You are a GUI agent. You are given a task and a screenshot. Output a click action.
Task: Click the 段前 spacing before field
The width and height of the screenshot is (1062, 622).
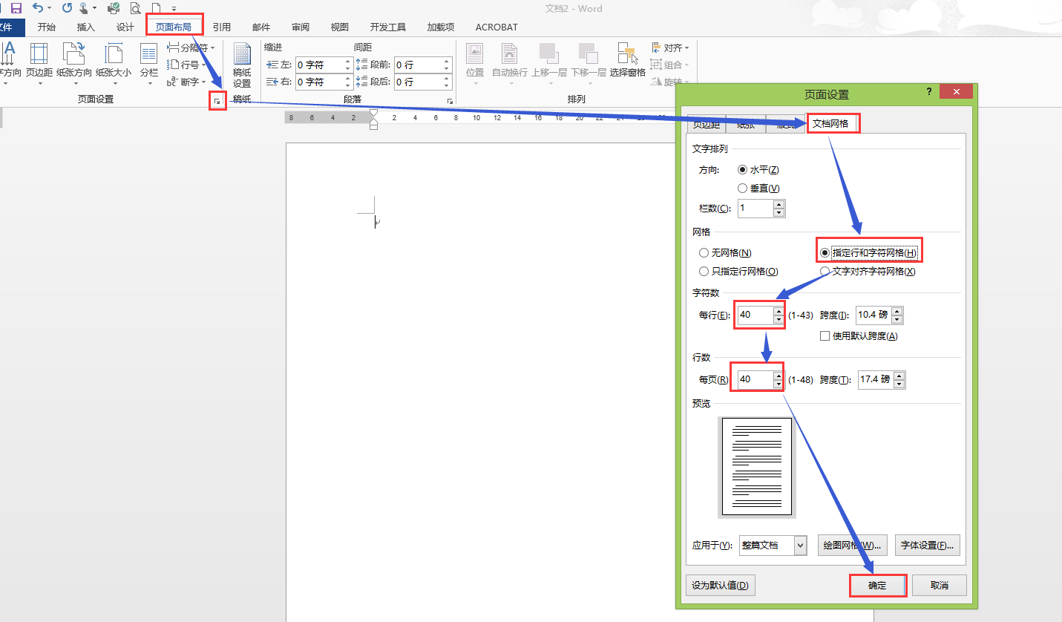pos(423,65)
